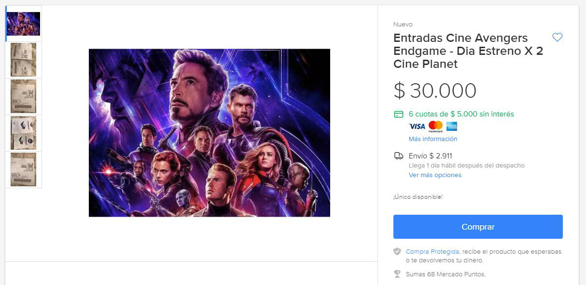Click the Mastercard logo
This screenshot has height=285, width=586.
pos(435,127)
